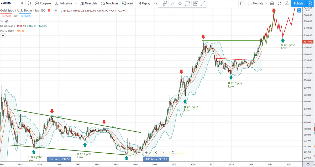This screenshot has width=315, height=167.
Task: Undo last chart action
Action: click(x=155, y=3)
